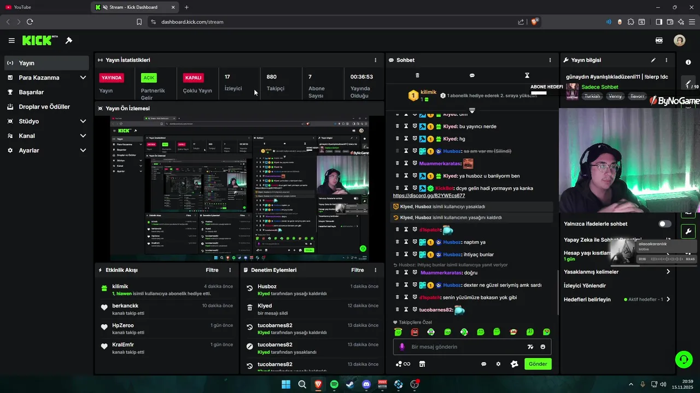Click the trash icon under Sohbet header
Image resolution: width=700 pixels, height=393 pixels.
(417, 75)
